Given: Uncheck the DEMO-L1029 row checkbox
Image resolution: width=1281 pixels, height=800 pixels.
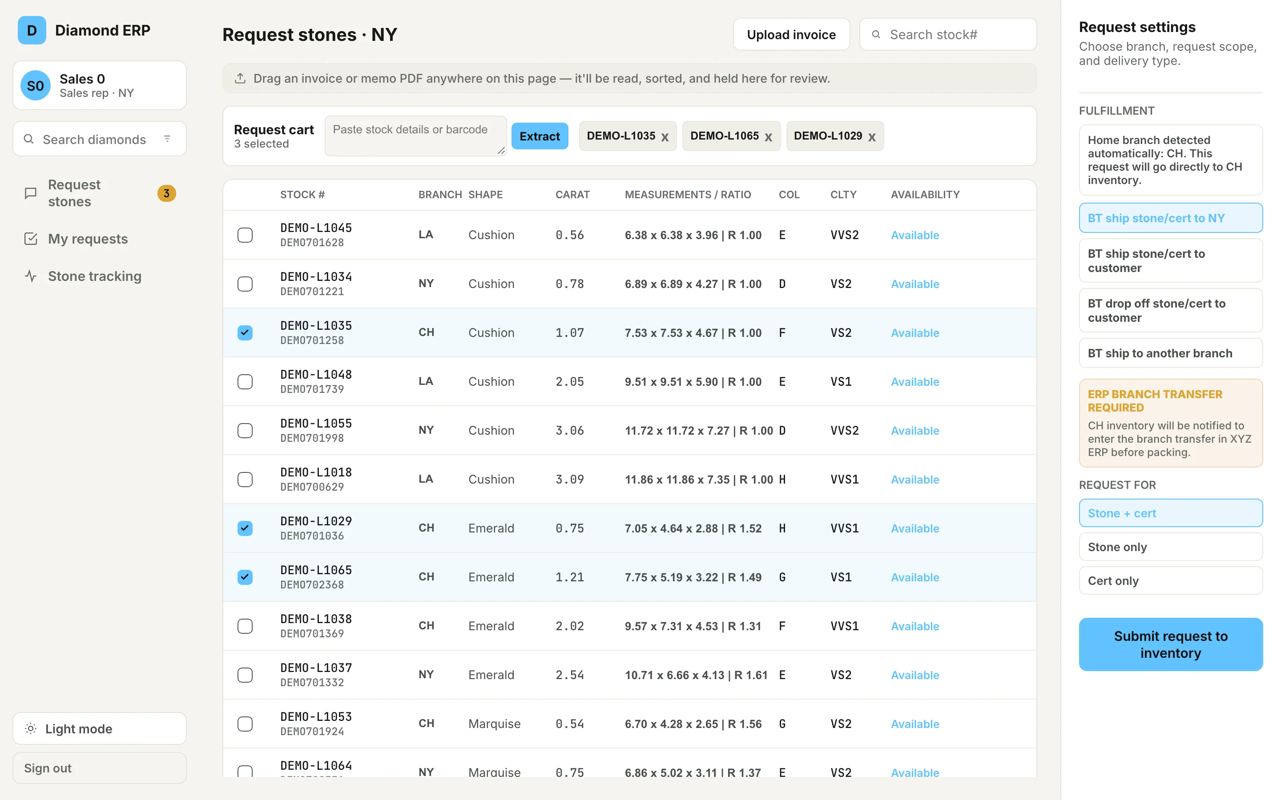Looking at the screenshot, I should point(245,528).
